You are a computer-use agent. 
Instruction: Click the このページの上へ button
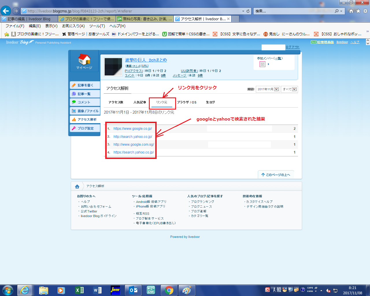pos(276,175)
